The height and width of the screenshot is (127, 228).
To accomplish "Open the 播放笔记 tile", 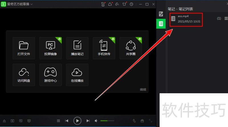I will click(77, 48).
